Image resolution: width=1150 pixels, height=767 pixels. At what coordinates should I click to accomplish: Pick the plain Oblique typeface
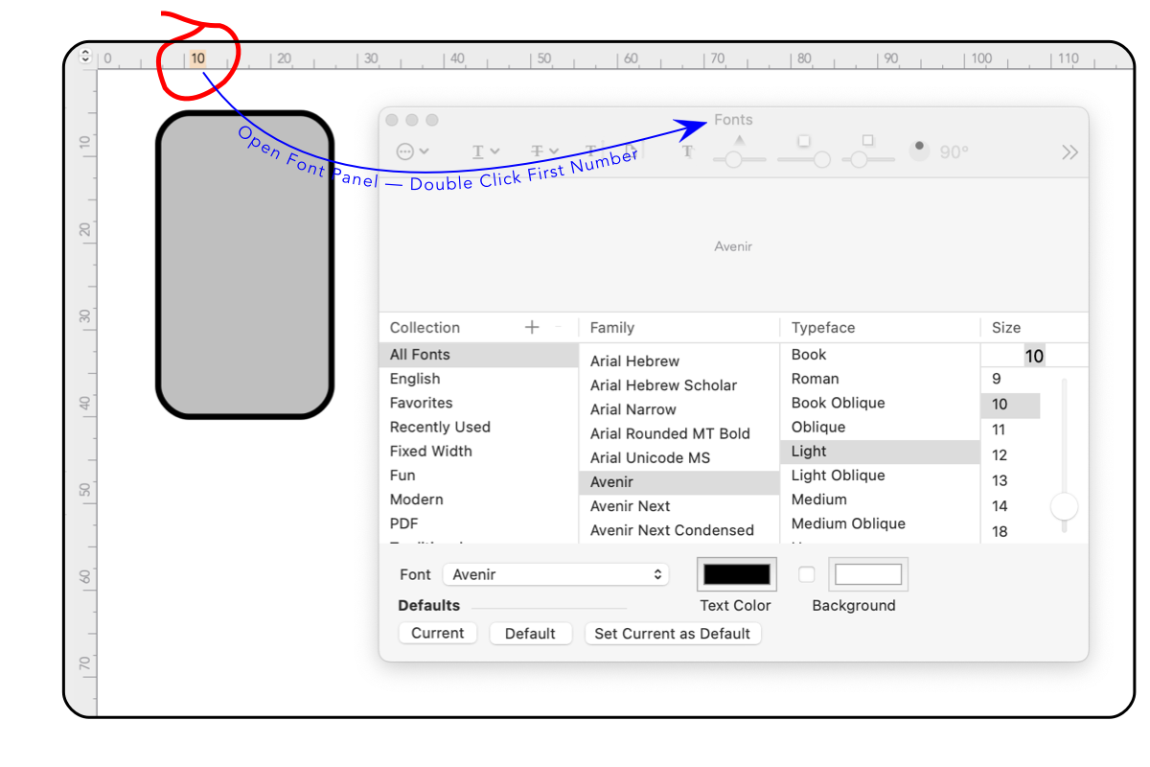click(x=880, y=427)
